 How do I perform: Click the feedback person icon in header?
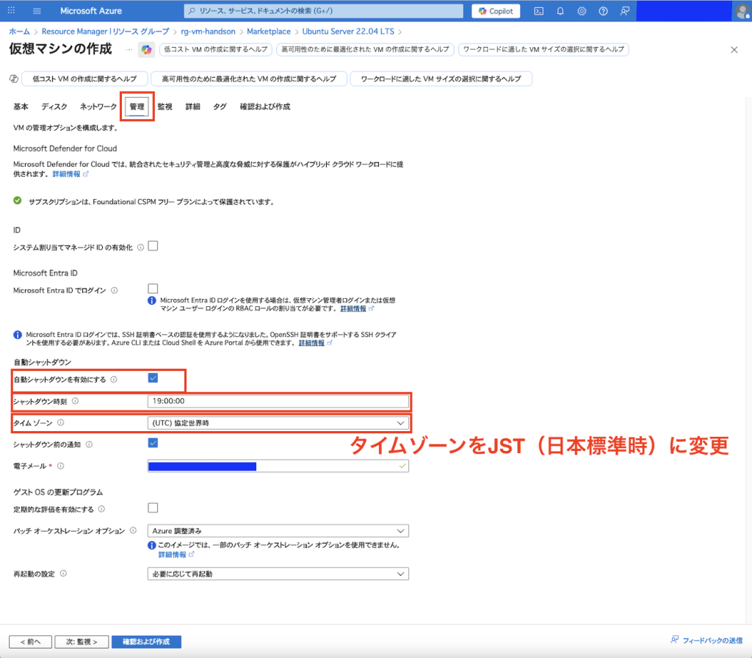(624, 11)
